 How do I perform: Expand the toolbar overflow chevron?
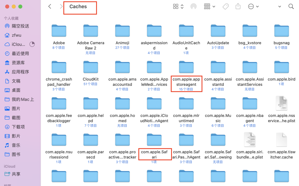pyautogui.click(x=280, y=6)
